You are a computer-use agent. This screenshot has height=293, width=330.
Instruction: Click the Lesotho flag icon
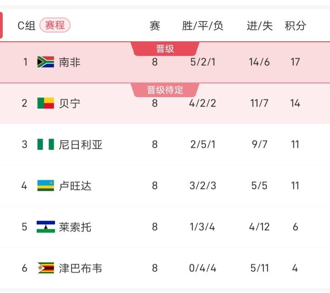pos(46,227)
